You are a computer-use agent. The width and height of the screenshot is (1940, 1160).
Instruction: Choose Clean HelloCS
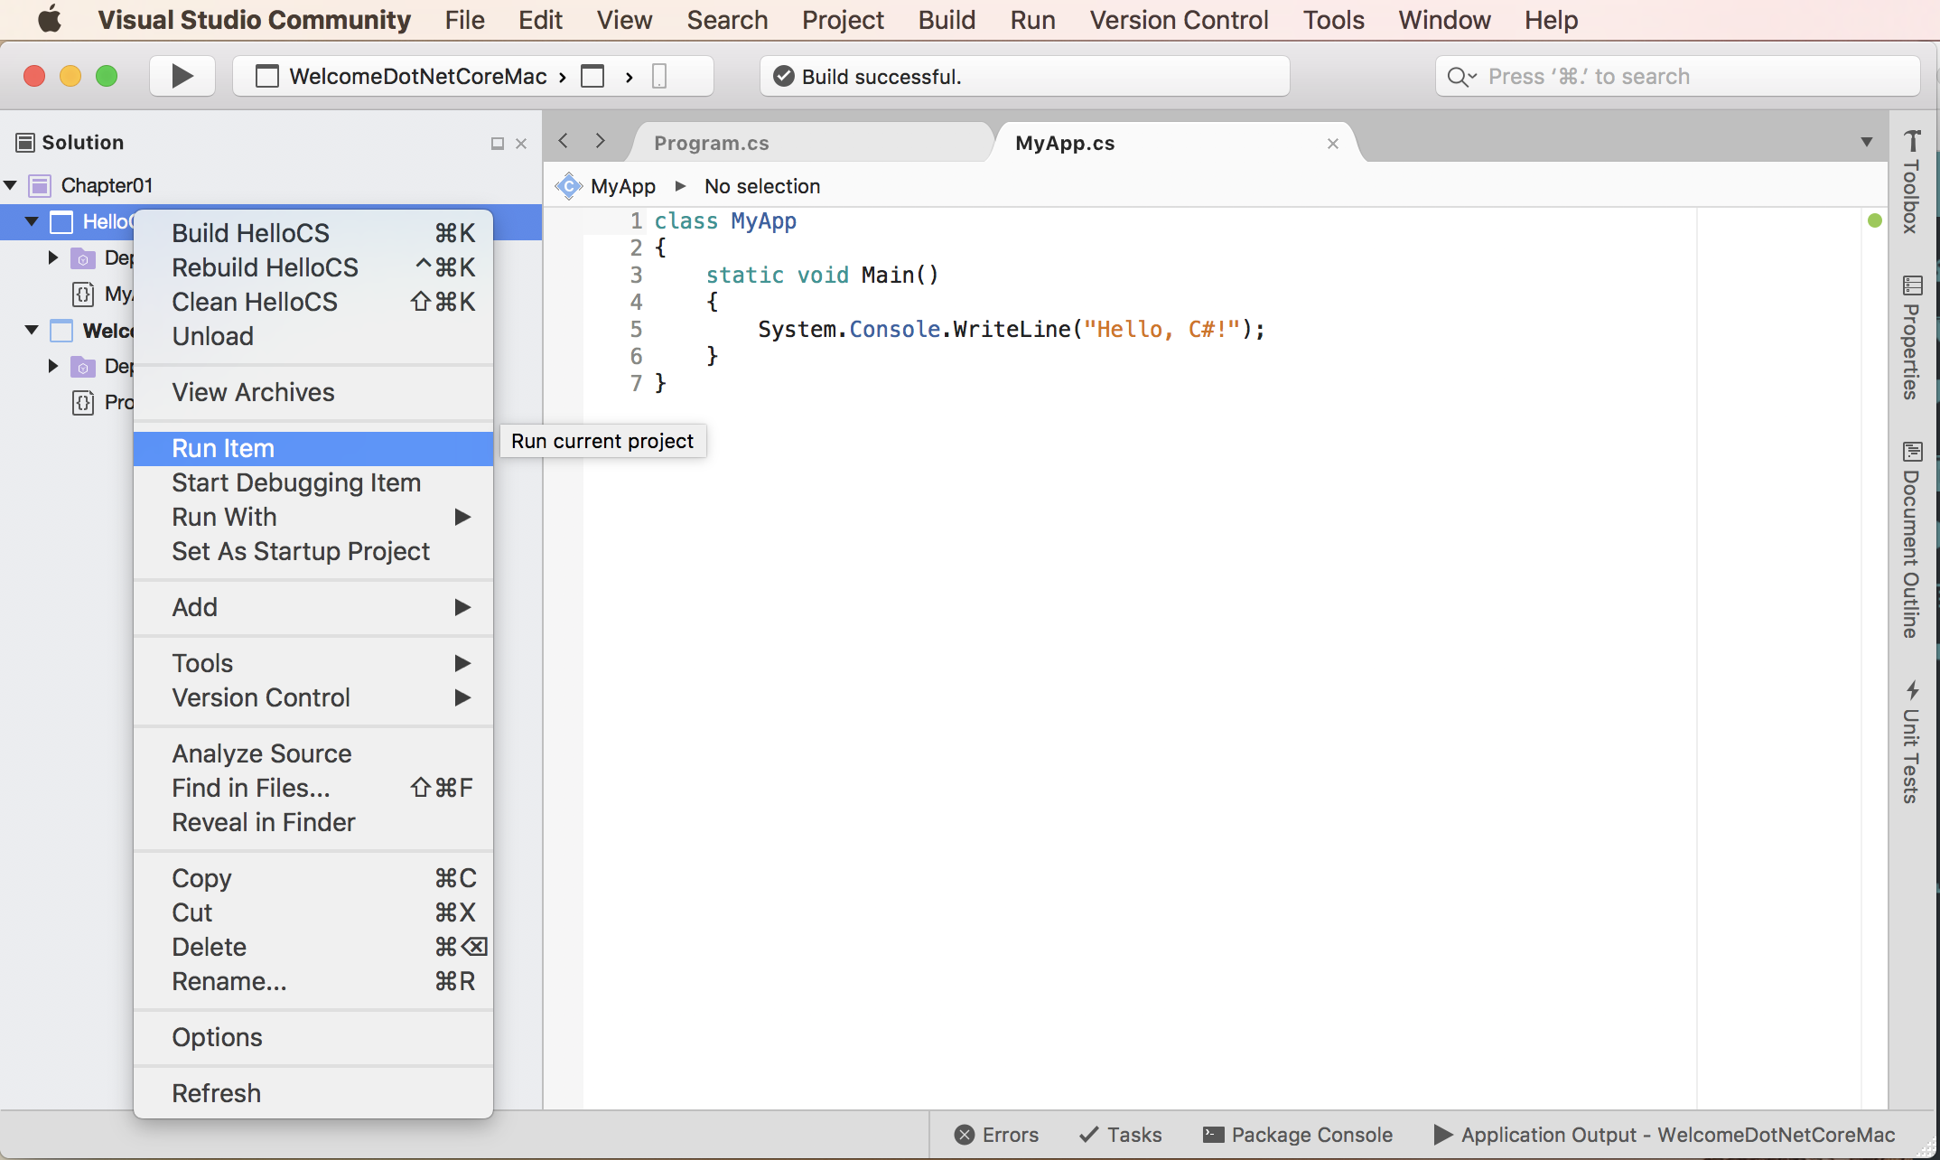[x=313, y=302]
